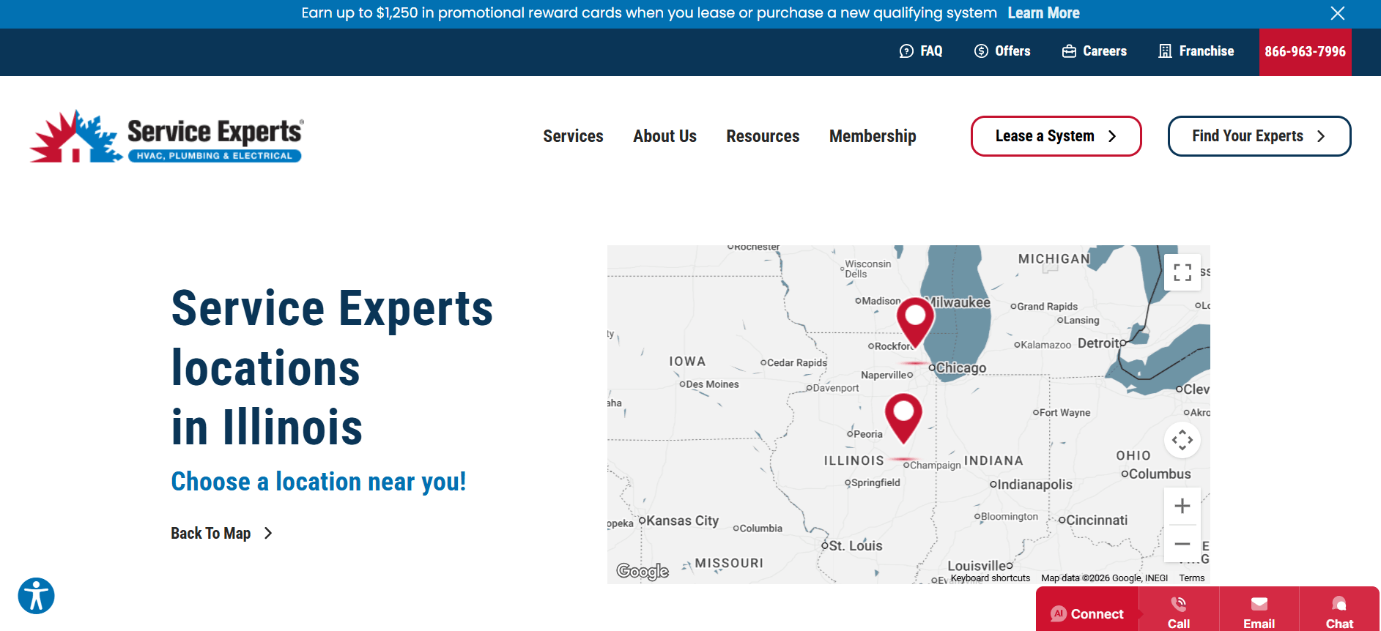Click the chevron in Find Your Experts

[x=1321, y=136]
